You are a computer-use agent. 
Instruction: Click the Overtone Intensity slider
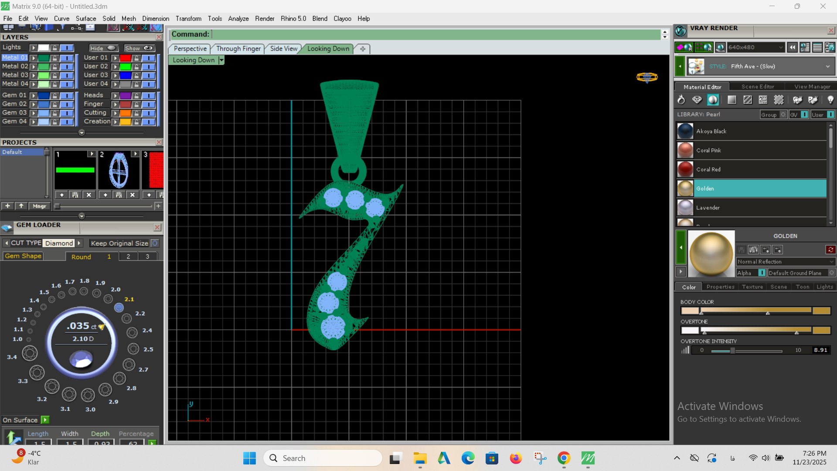coord(746,351)
